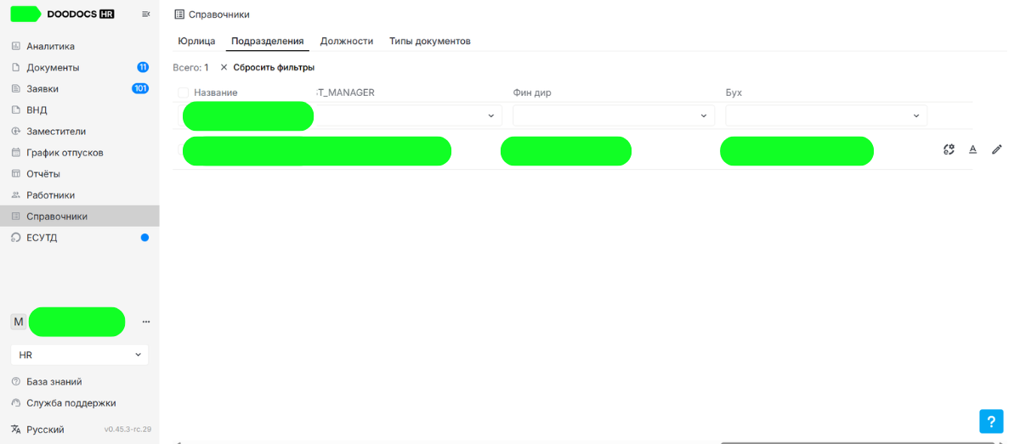Click the language translate icon

tap(15, 430)
